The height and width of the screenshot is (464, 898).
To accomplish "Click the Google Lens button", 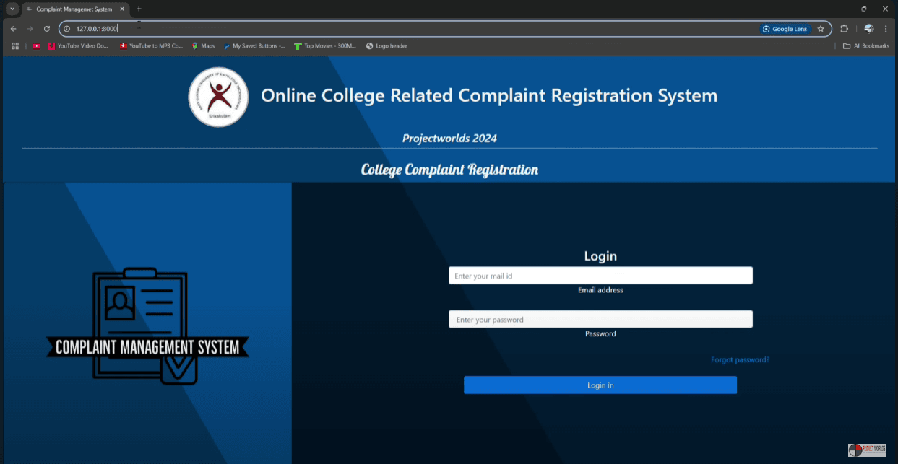I will 785,29.
